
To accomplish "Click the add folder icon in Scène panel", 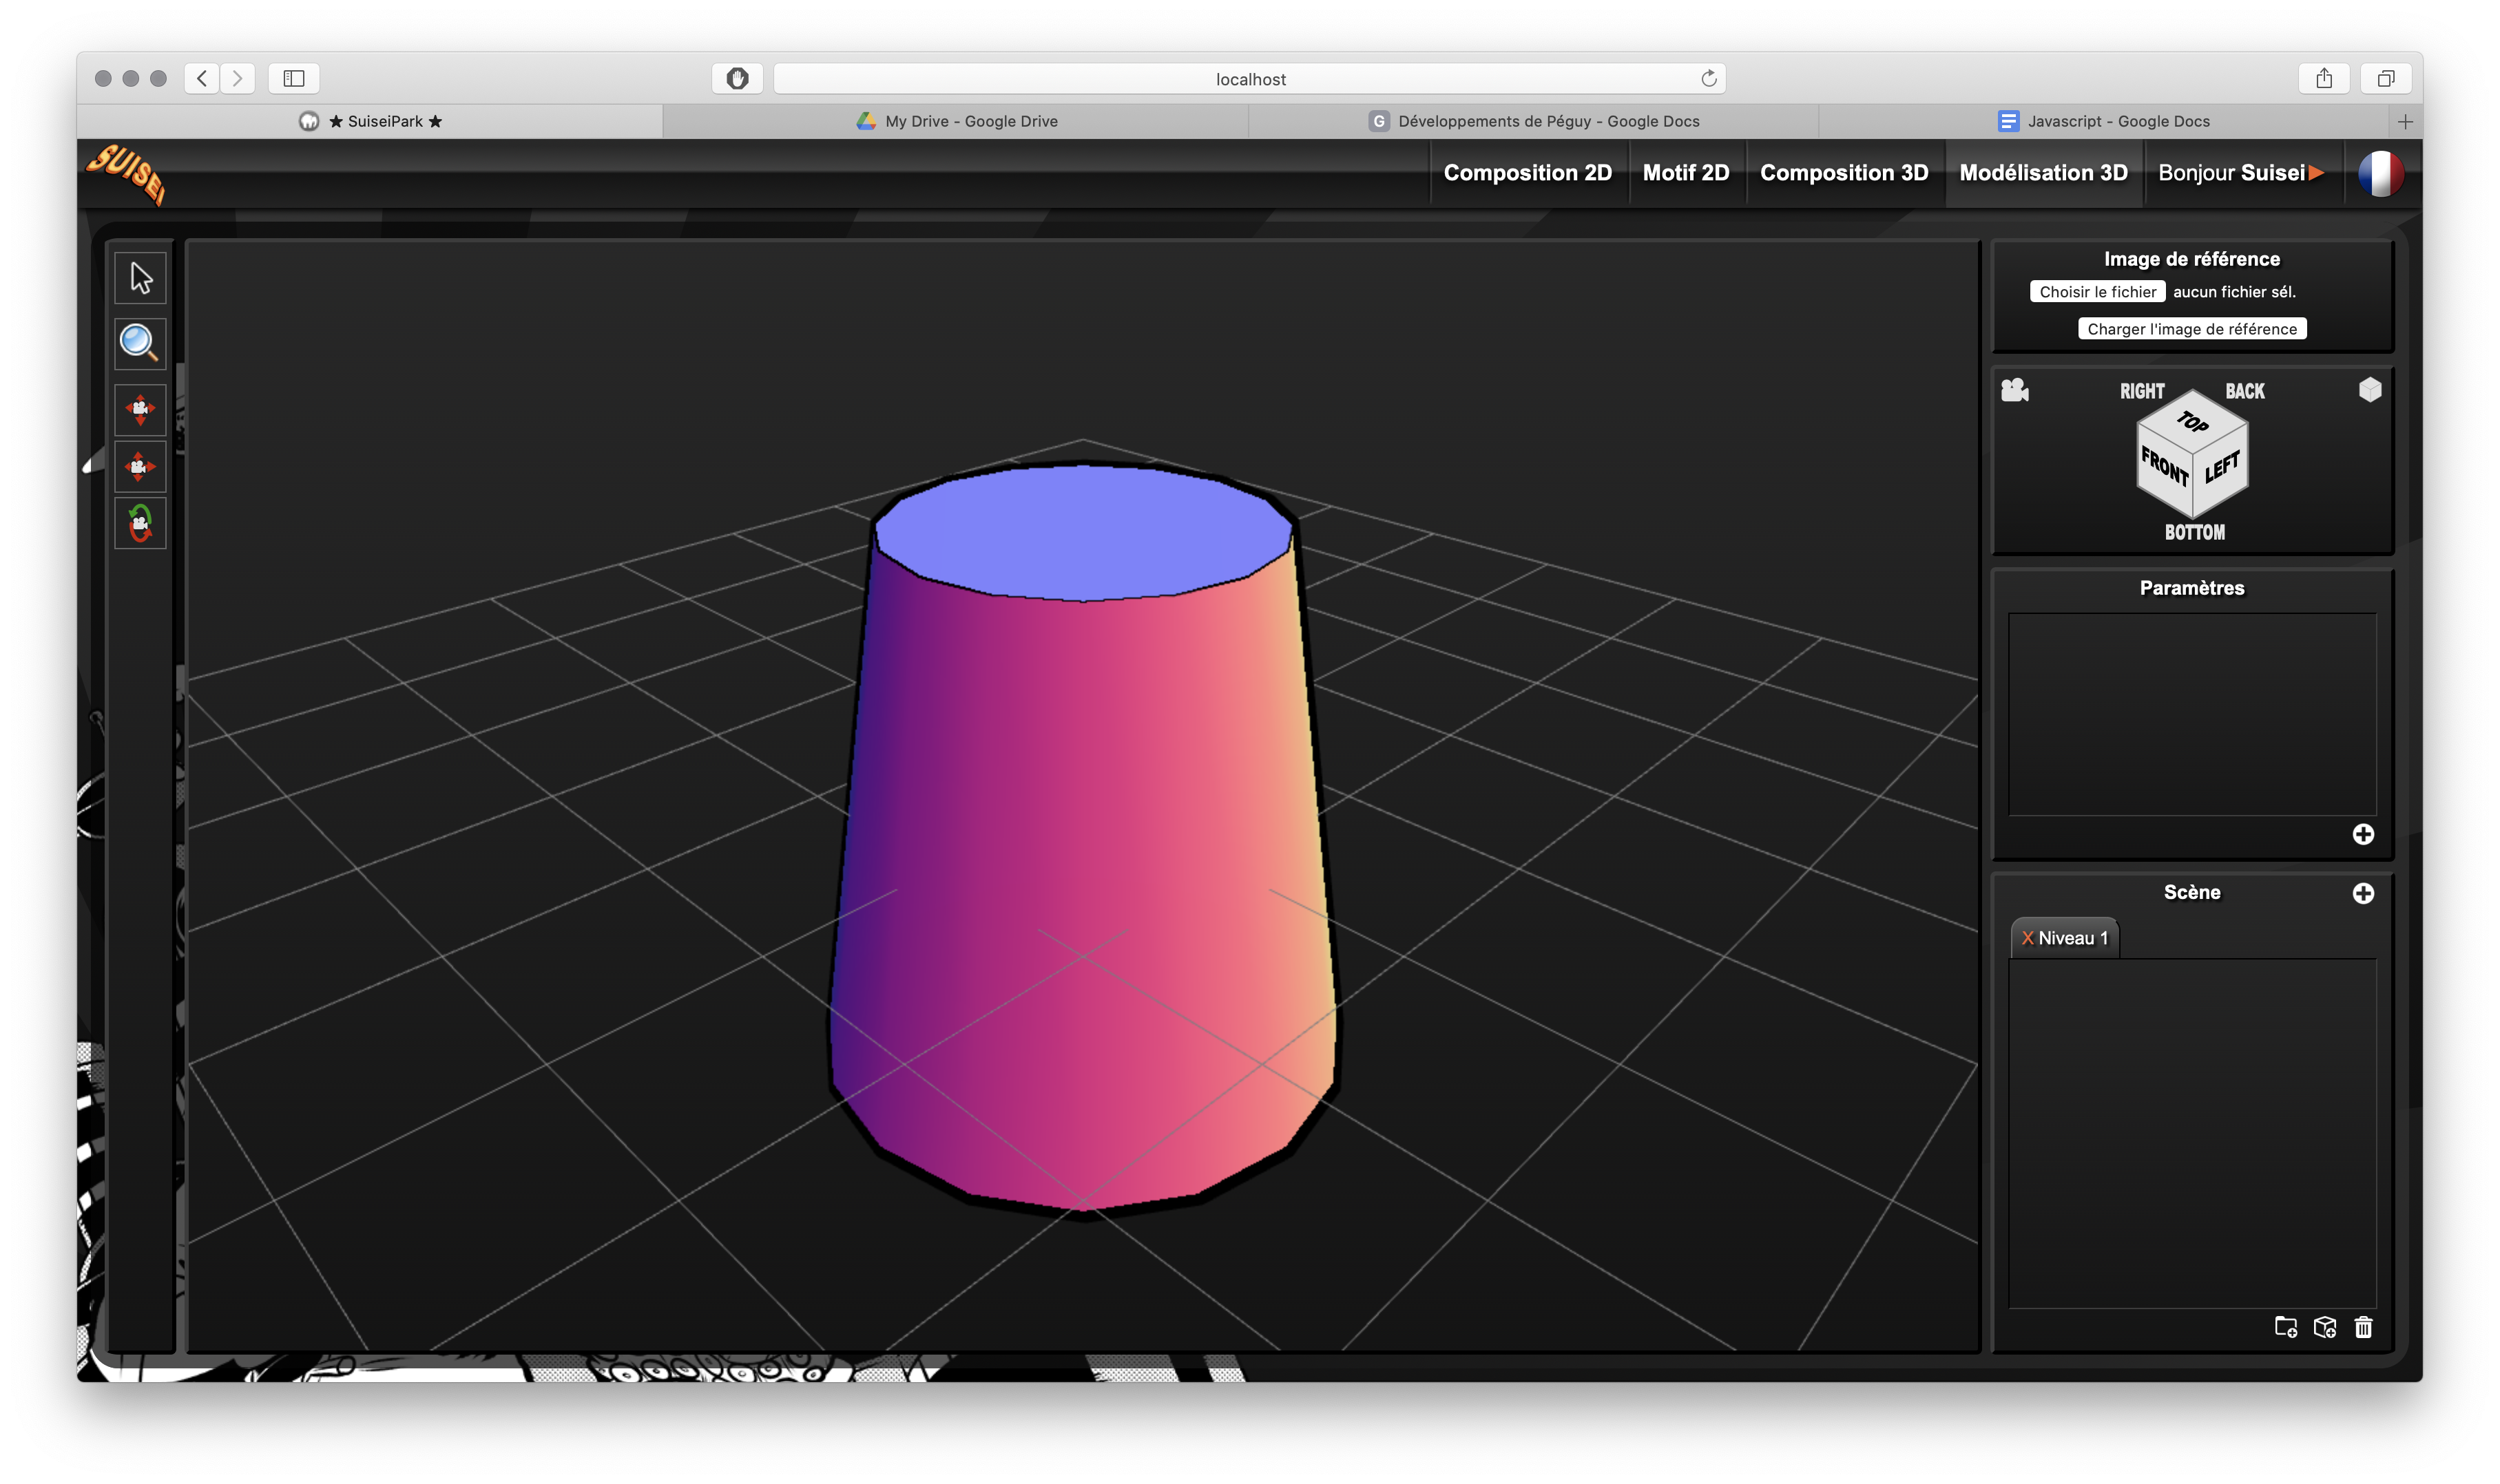I will click(x=2285, y=1327).
